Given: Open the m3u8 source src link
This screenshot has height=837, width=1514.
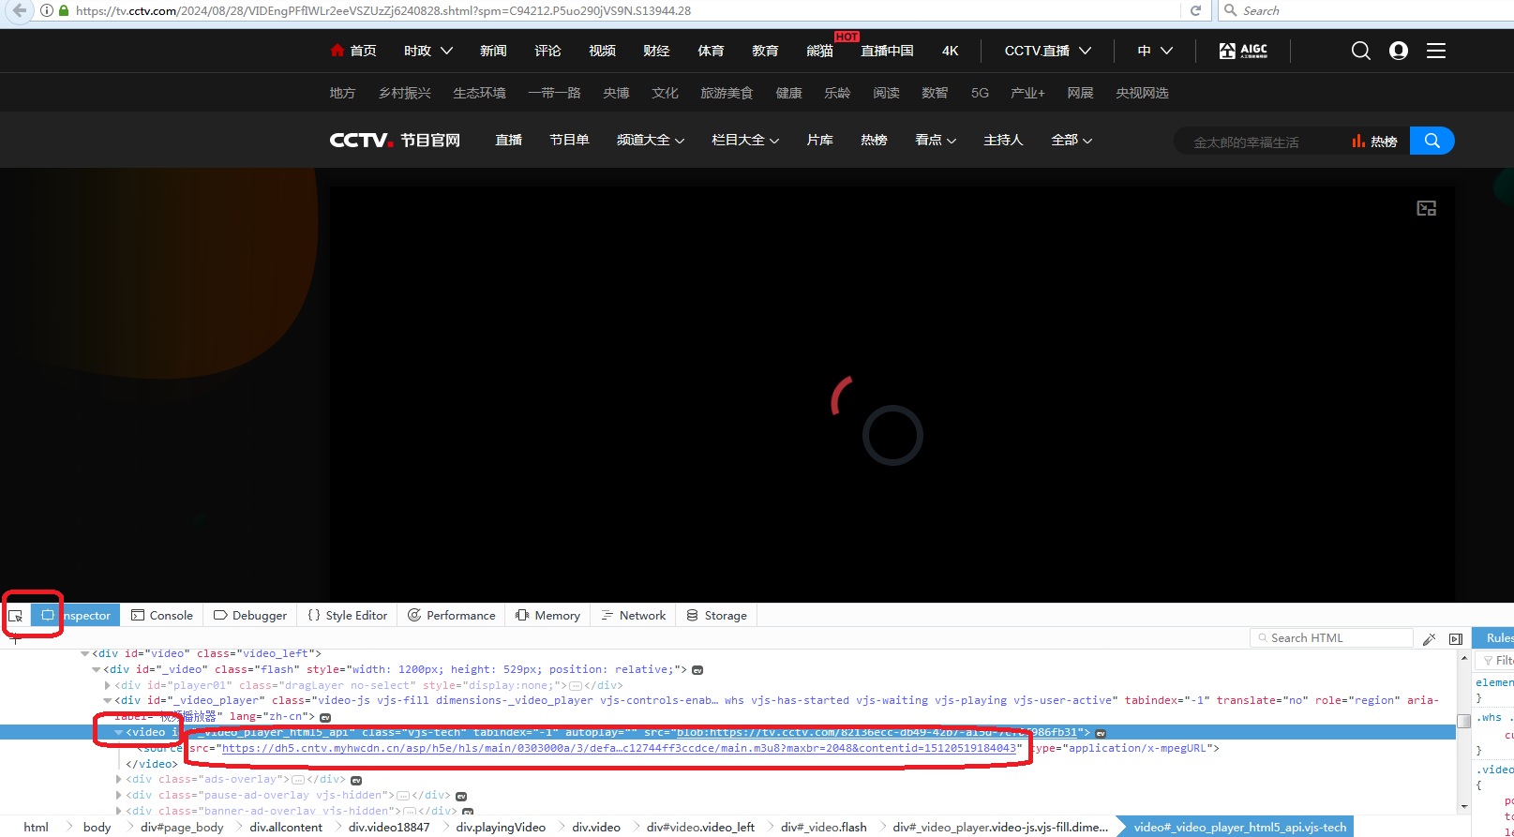Looking at the screenshot, I should pyautogui.click(x=619, y=748).
